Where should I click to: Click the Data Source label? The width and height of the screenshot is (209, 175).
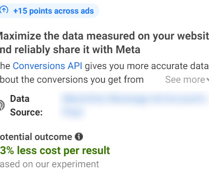(x=26, y=105)
